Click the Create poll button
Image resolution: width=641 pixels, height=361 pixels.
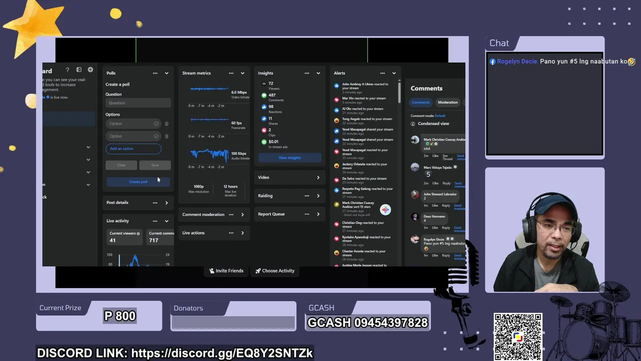click(138, 182)
